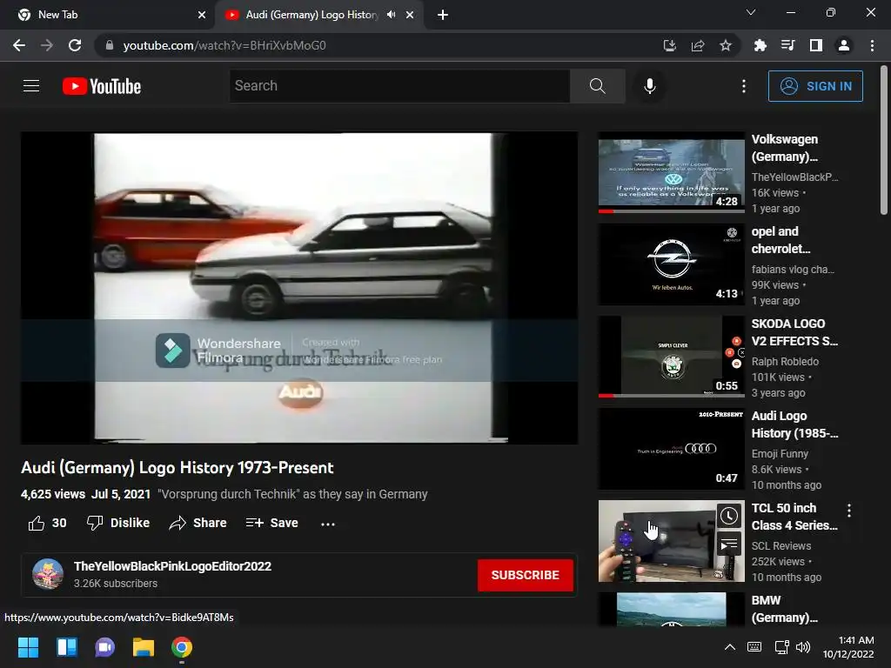Switch to the New Tab tab

[107, 15]
